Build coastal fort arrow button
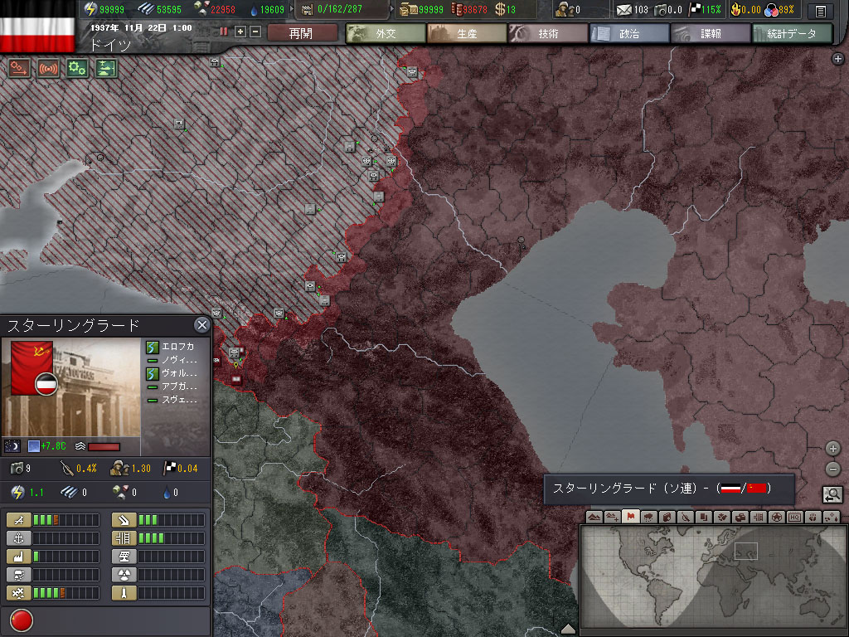 coord(124,521)
